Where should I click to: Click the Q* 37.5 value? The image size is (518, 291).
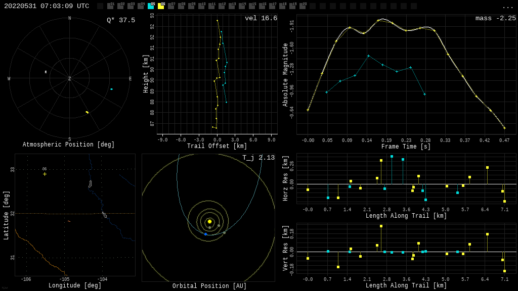(120, 20)
